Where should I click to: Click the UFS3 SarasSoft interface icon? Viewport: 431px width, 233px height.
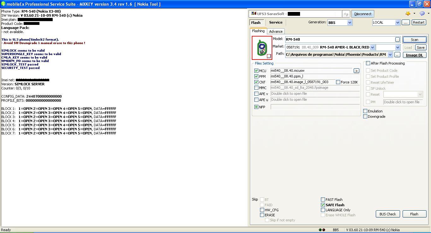point(253,14)
